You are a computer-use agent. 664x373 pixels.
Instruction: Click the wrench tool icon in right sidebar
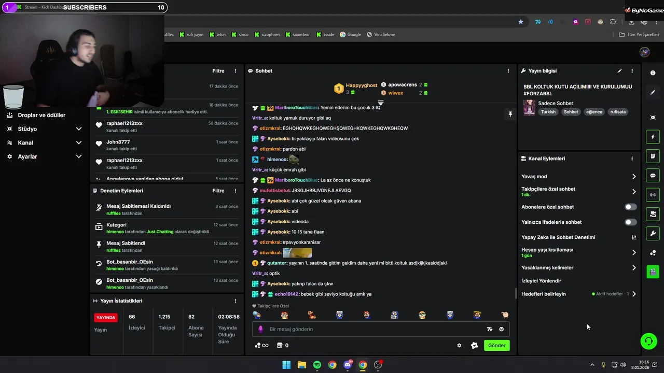click(x=653, y=233)
